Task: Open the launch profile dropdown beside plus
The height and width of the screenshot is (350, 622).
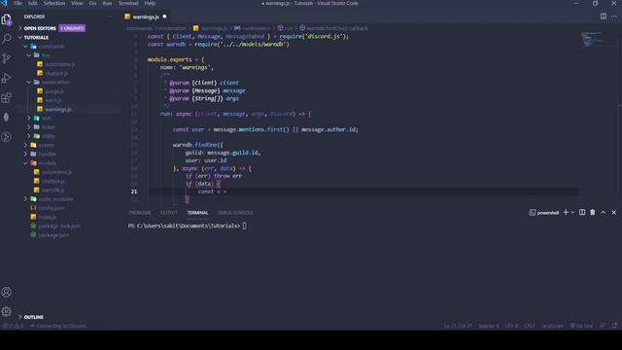Action: [x=572, y=213]
